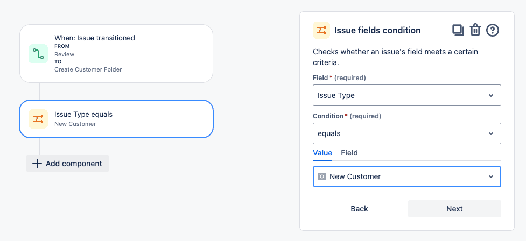Click the Issue fields condition panel title
Image resolution: width=526 pixels, height=241 pixels.
click(377, 30)
